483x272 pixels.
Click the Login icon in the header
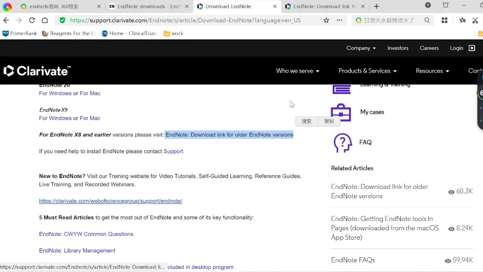[x=472, y=48]
